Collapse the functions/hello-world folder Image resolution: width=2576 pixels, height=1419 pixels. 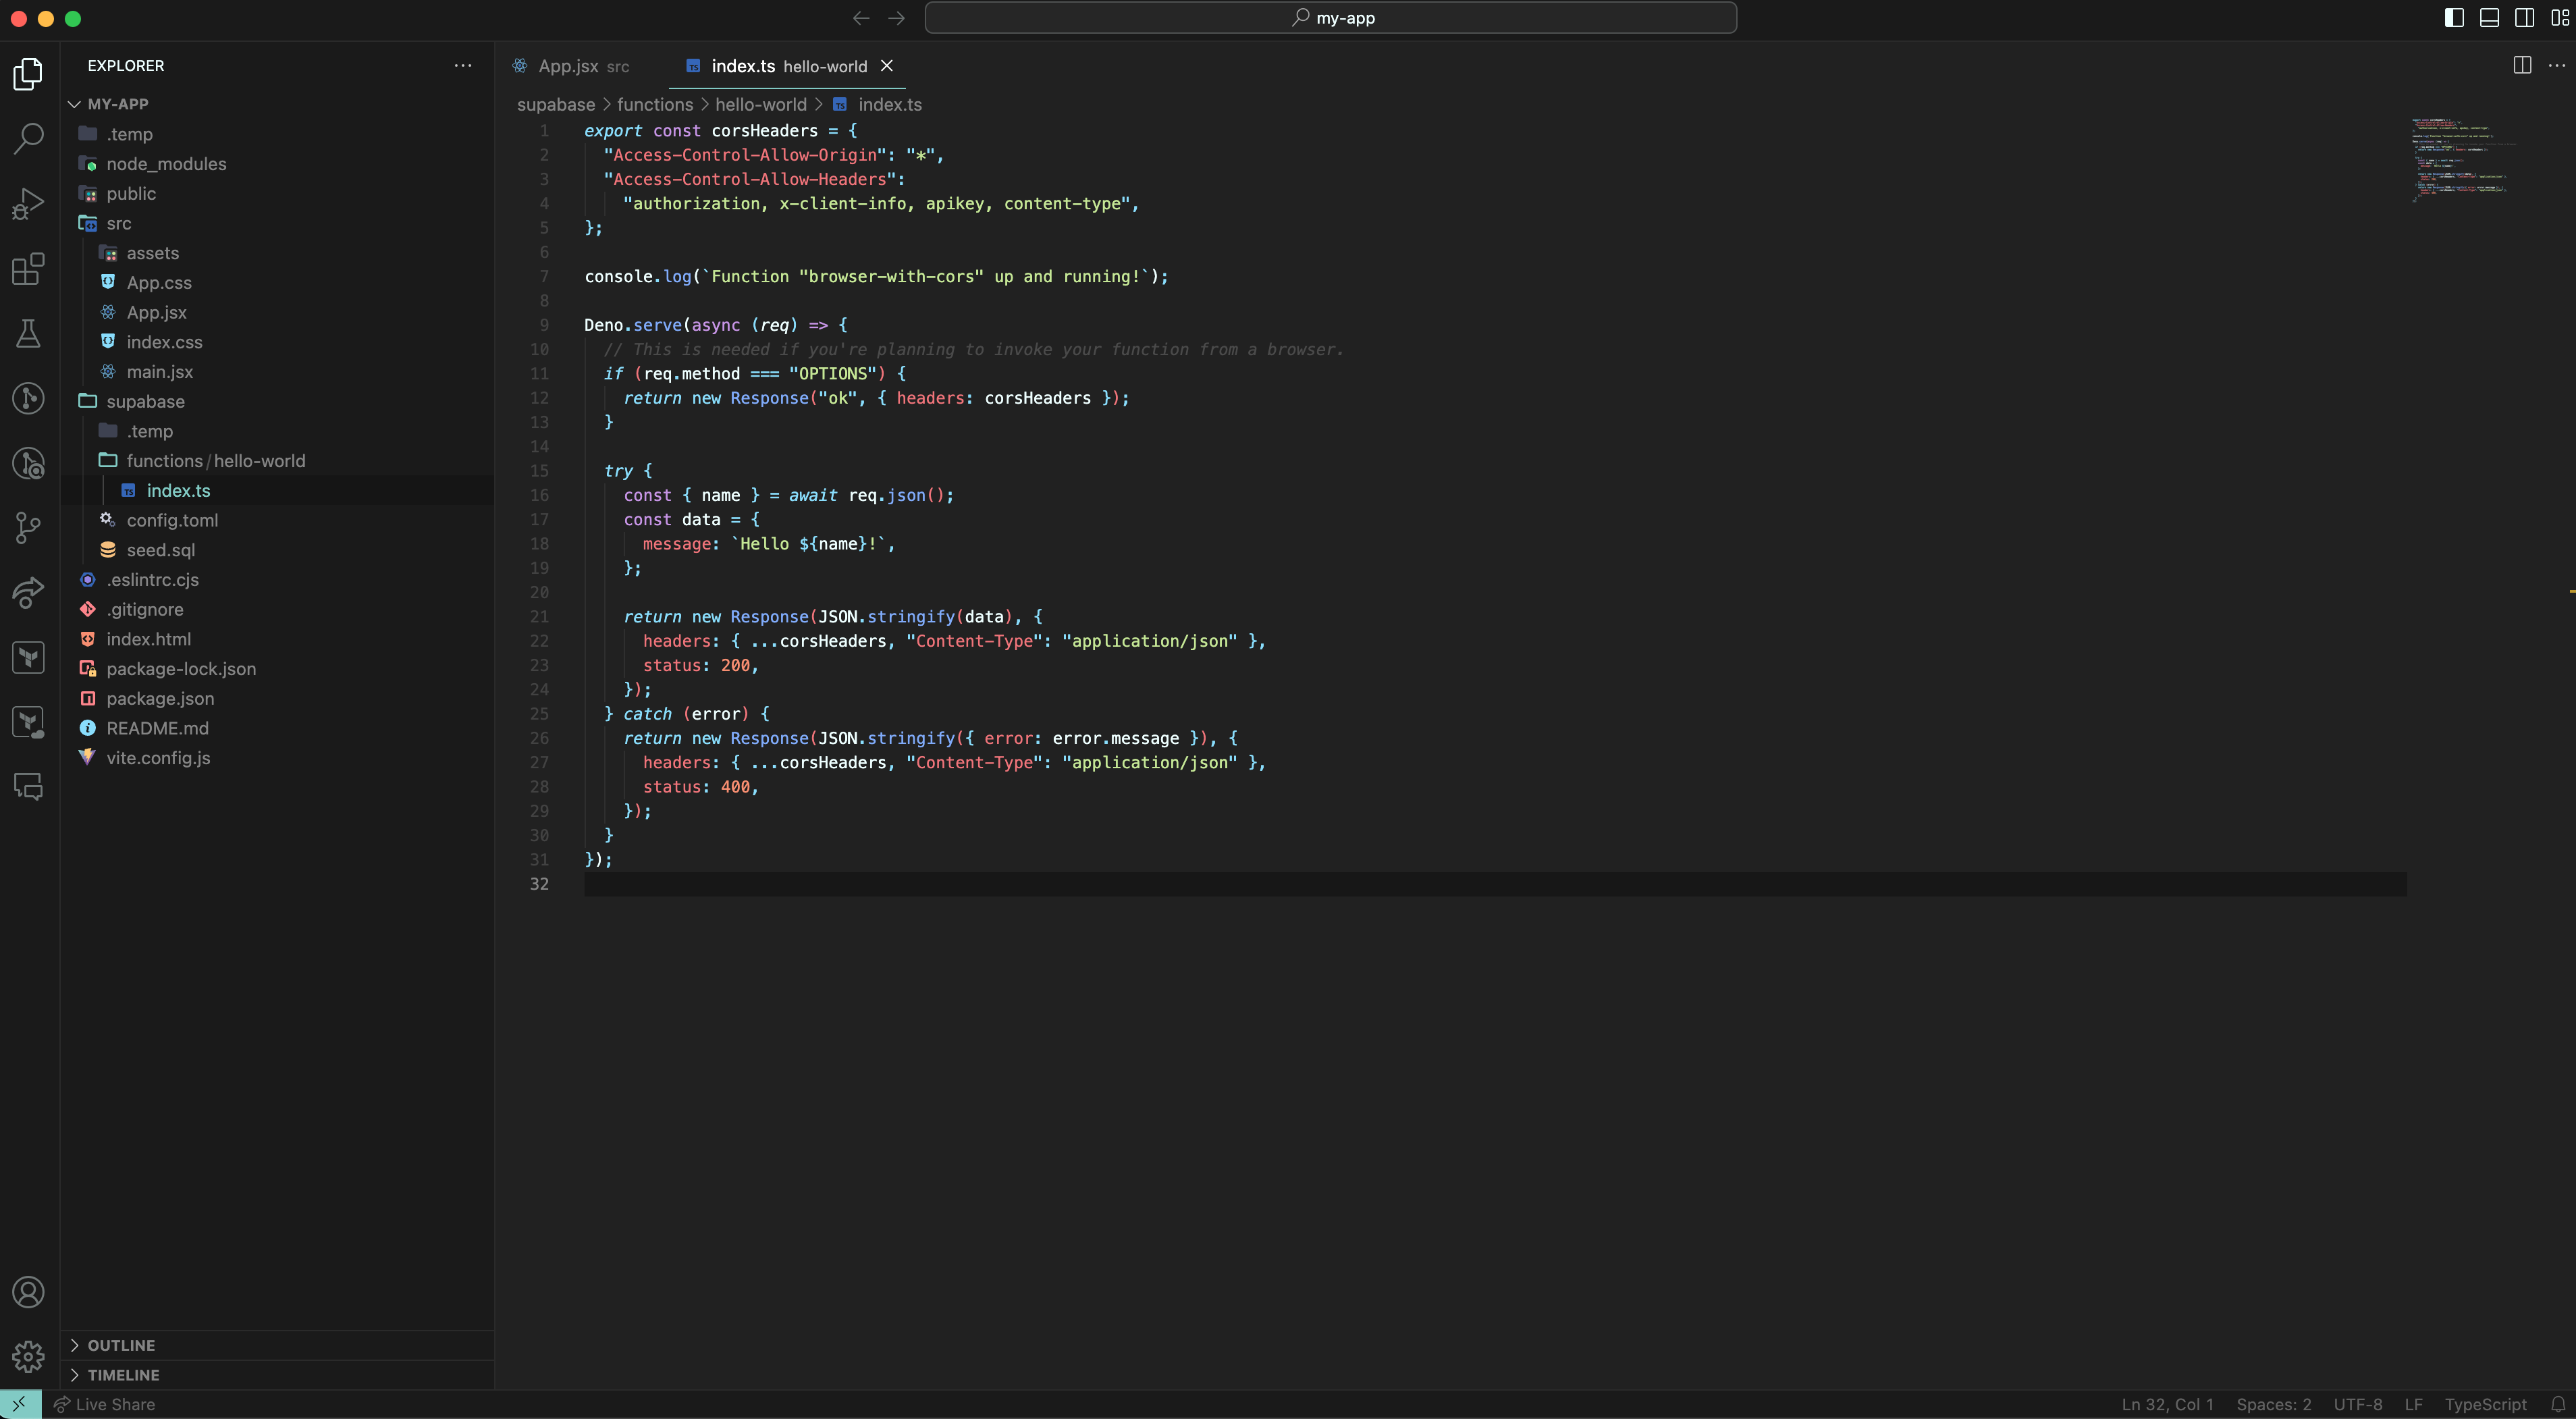(x=278, y=461)
